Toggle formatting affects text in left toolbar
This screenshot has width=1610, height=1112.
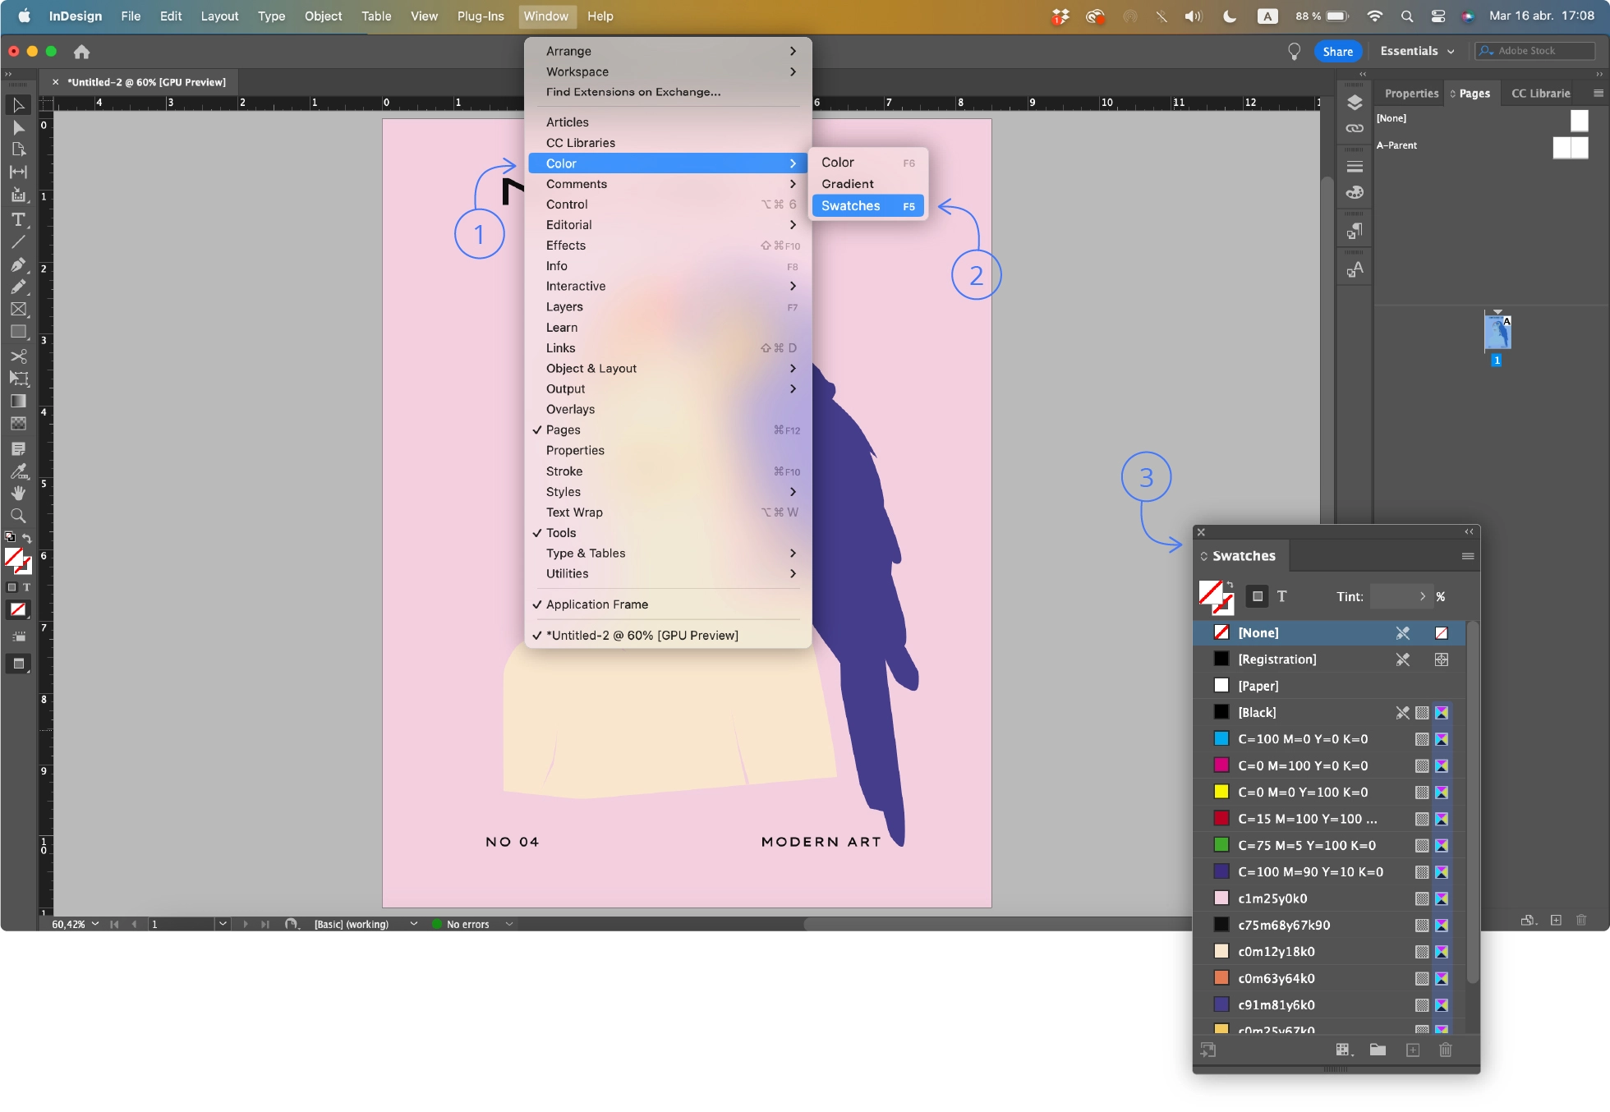click(x=26, y=587)
